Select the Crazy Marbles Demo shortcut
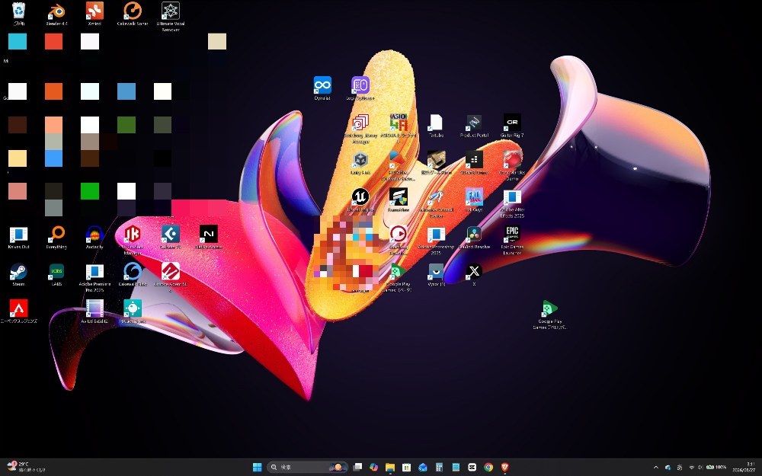This screenshot has width=762, height=476. point(512,166)
